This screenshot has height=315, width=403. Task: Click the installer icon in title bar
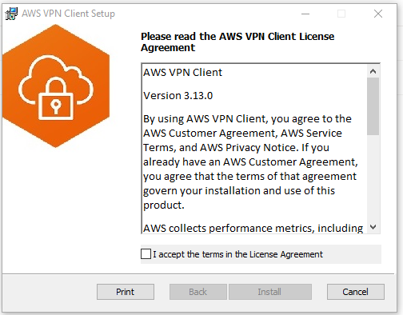tap(11, 14)
